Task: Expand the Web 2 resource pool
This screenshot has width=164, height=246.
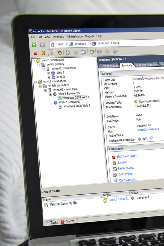Action: click(49, 77)
